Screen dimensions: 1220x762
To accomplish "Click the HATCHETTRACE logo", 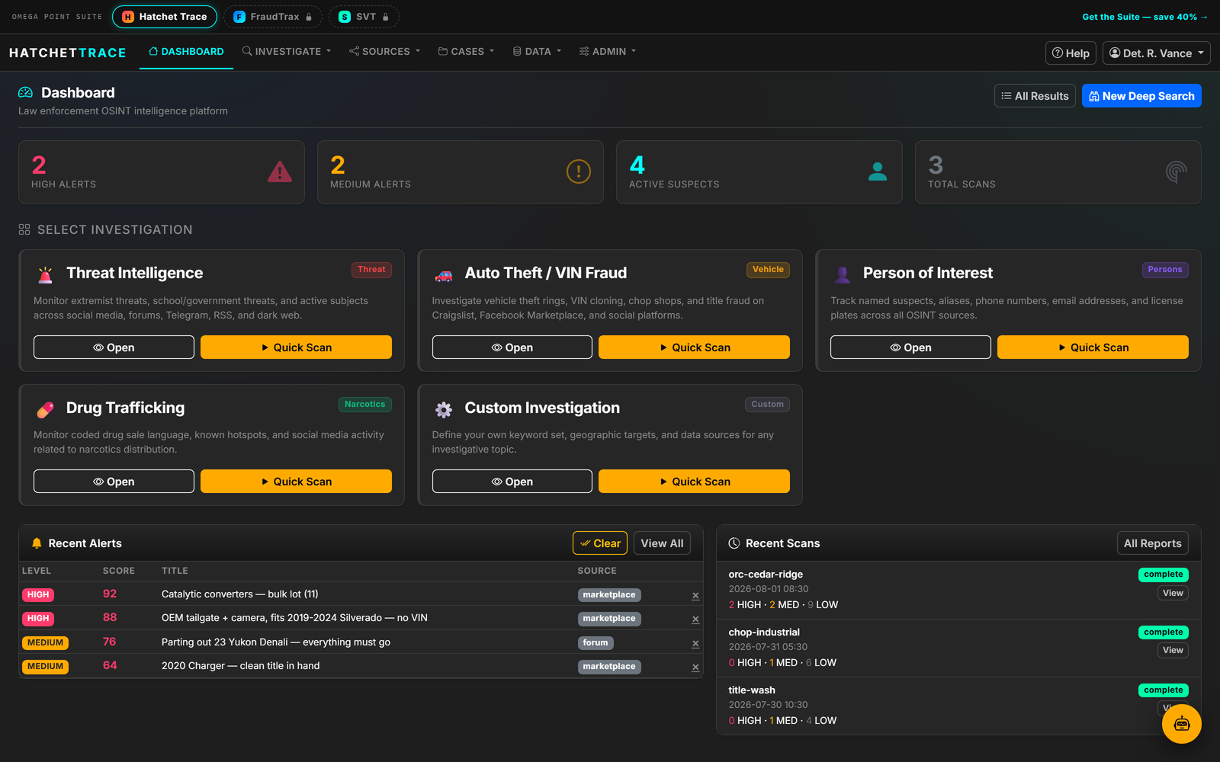I will click(68, 53).
